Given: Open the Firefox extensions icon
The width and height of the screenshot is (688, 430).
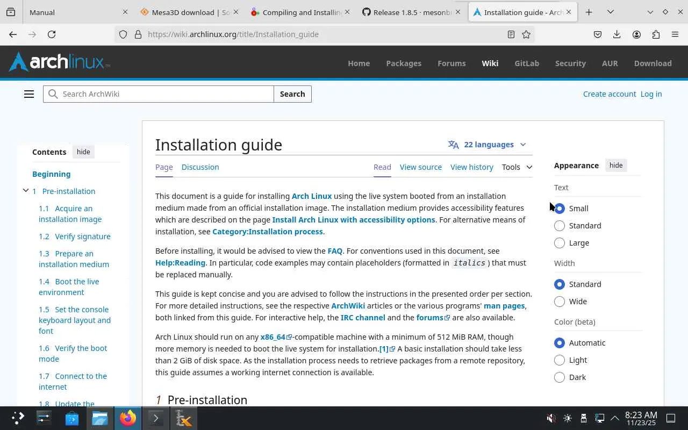Looking at the screenshot, I should point(656,34).
